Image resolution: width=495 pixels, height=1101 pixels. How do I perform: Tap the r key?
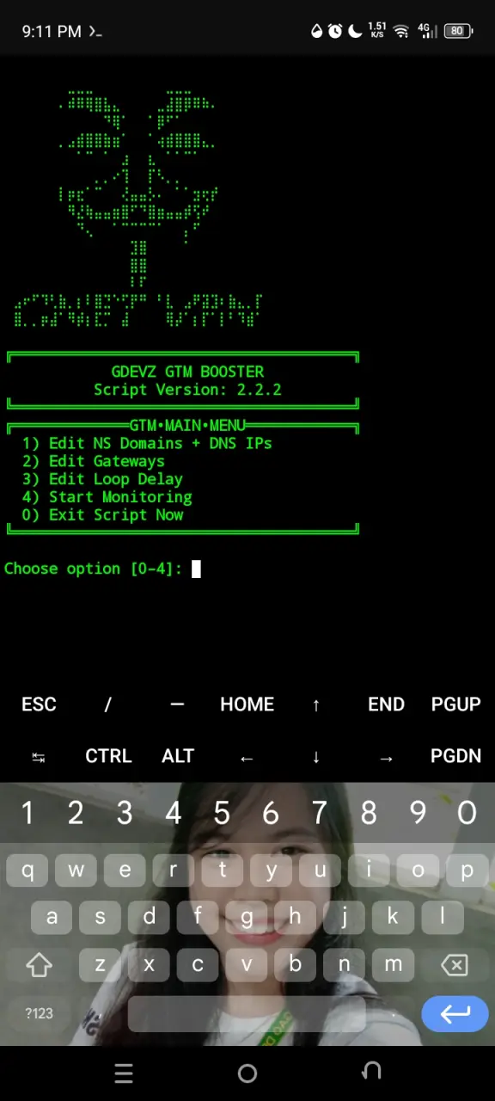(174, 870)
